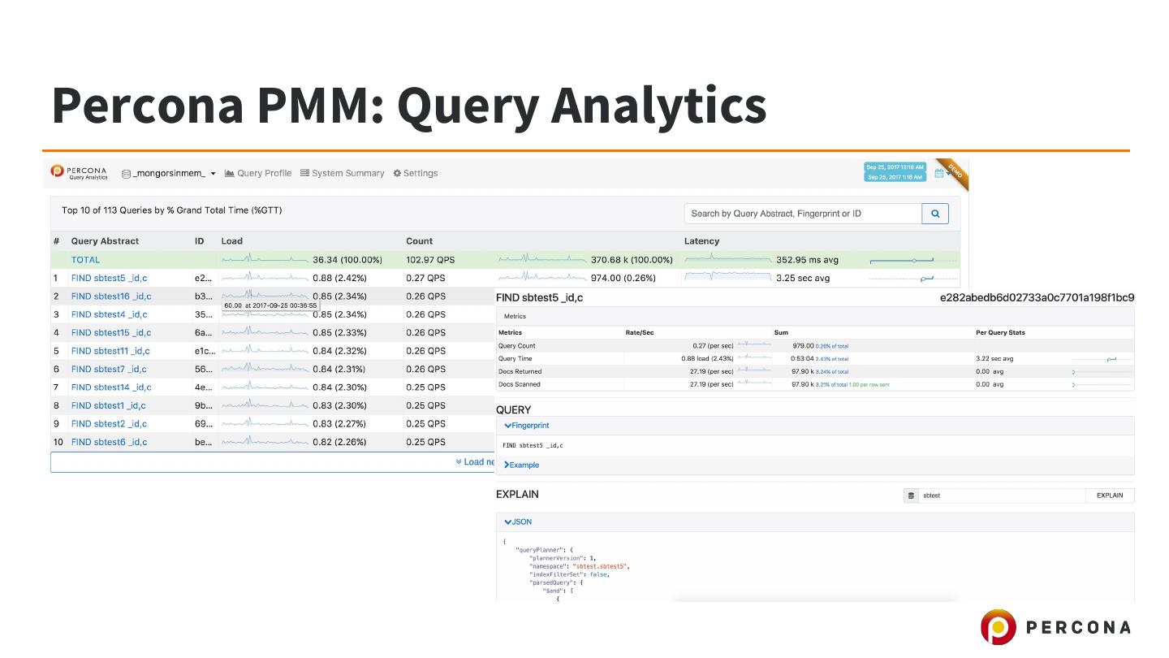The height and width of the screenshot is (658, 1169).
Task: Click the Docs Returned metrics row
Action: (815, 372)
